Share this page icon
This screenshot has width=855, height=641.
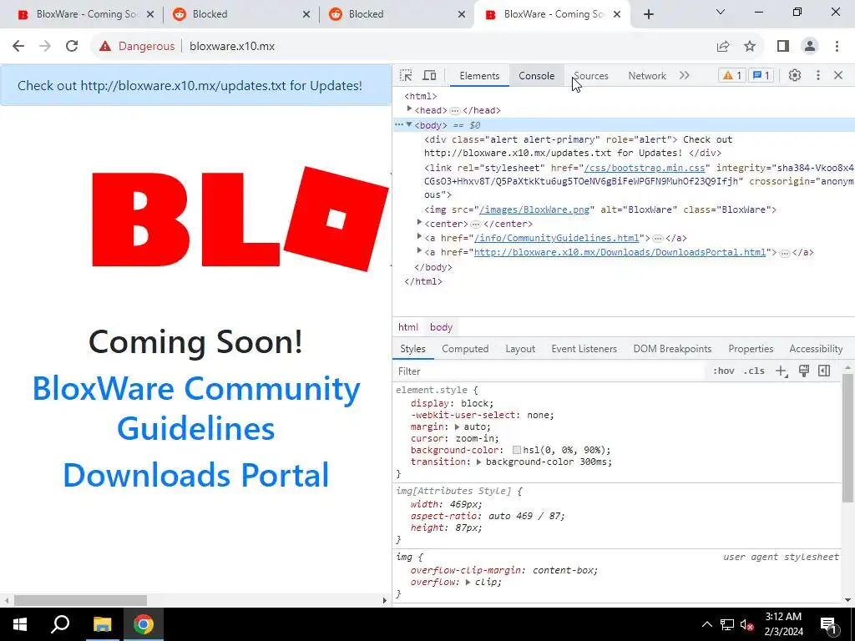(723, 47)
